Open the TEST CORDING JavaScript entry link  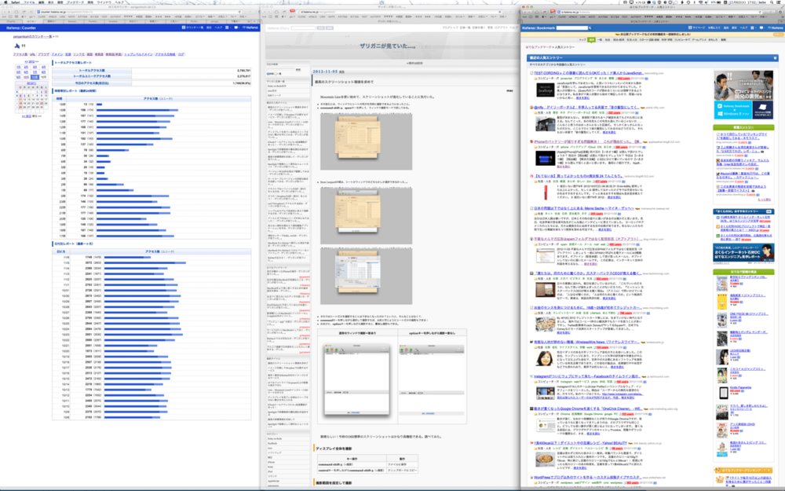pos(589,73)
